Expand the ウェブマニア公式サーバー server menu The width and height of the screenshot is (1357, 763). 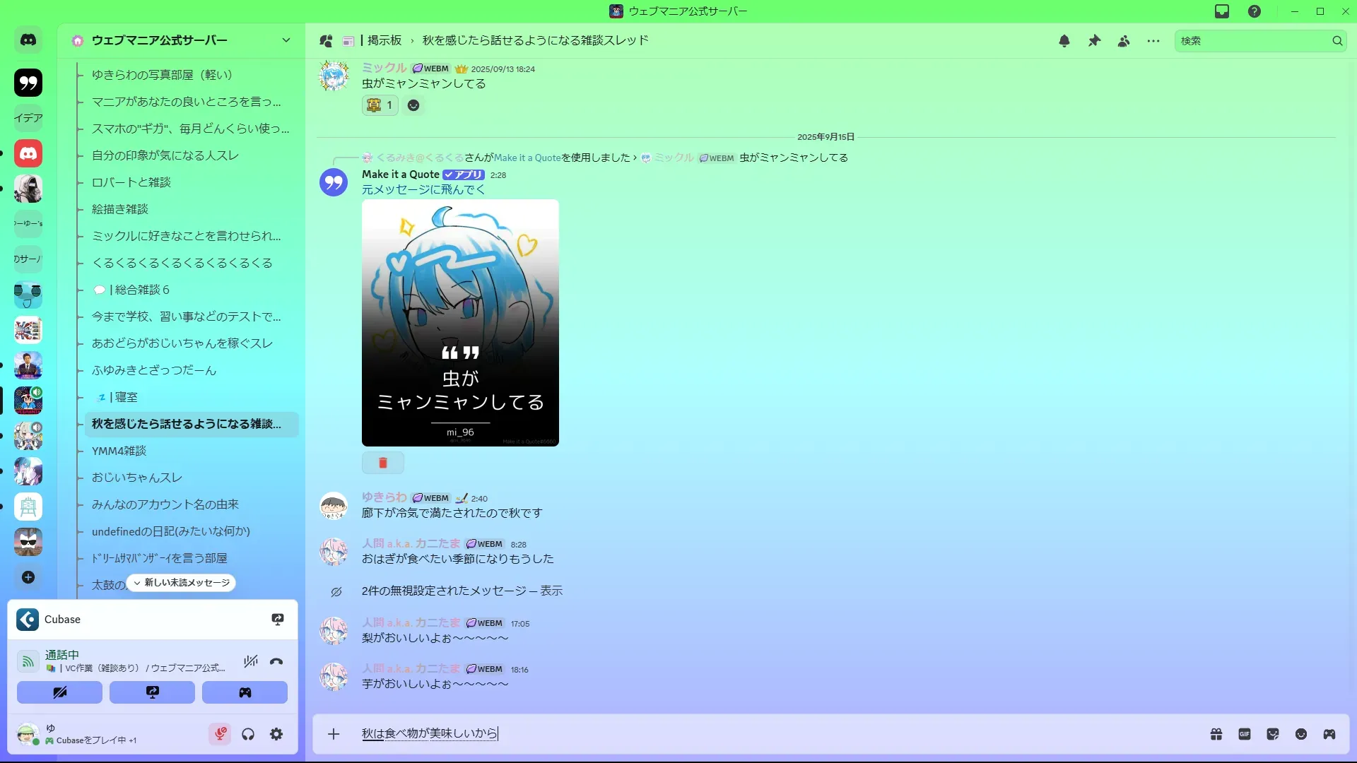point(286,40)
